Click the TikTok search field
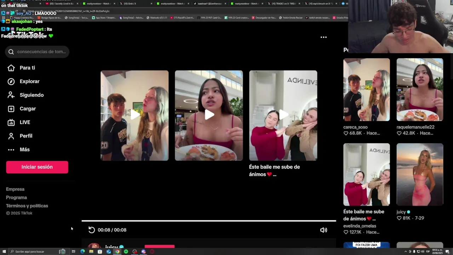The image size is (453, 255). click(37, 52)
